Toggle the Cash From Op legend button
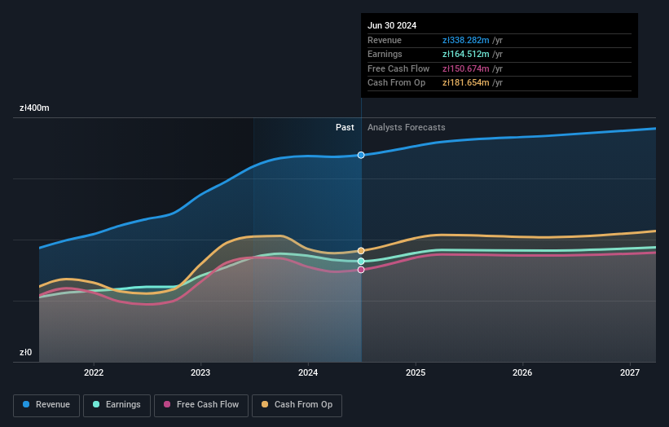This screenshot has height=427, width=669. click(x=297, y=405)
